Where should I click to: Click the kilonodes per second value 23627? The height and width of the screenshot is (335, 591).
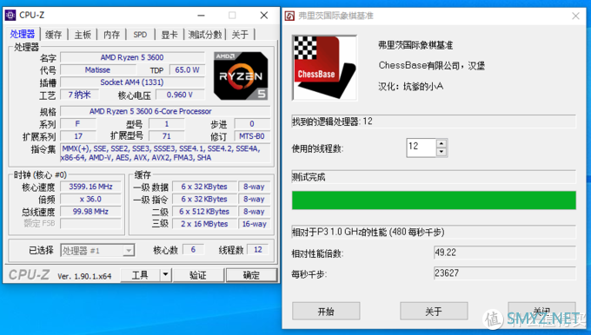[505, 273]
